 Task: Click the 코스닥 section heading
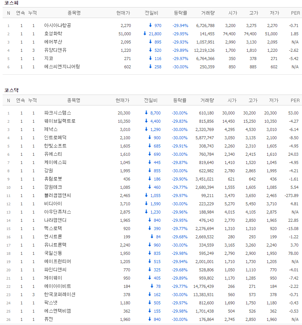click(x=12, y=90)
